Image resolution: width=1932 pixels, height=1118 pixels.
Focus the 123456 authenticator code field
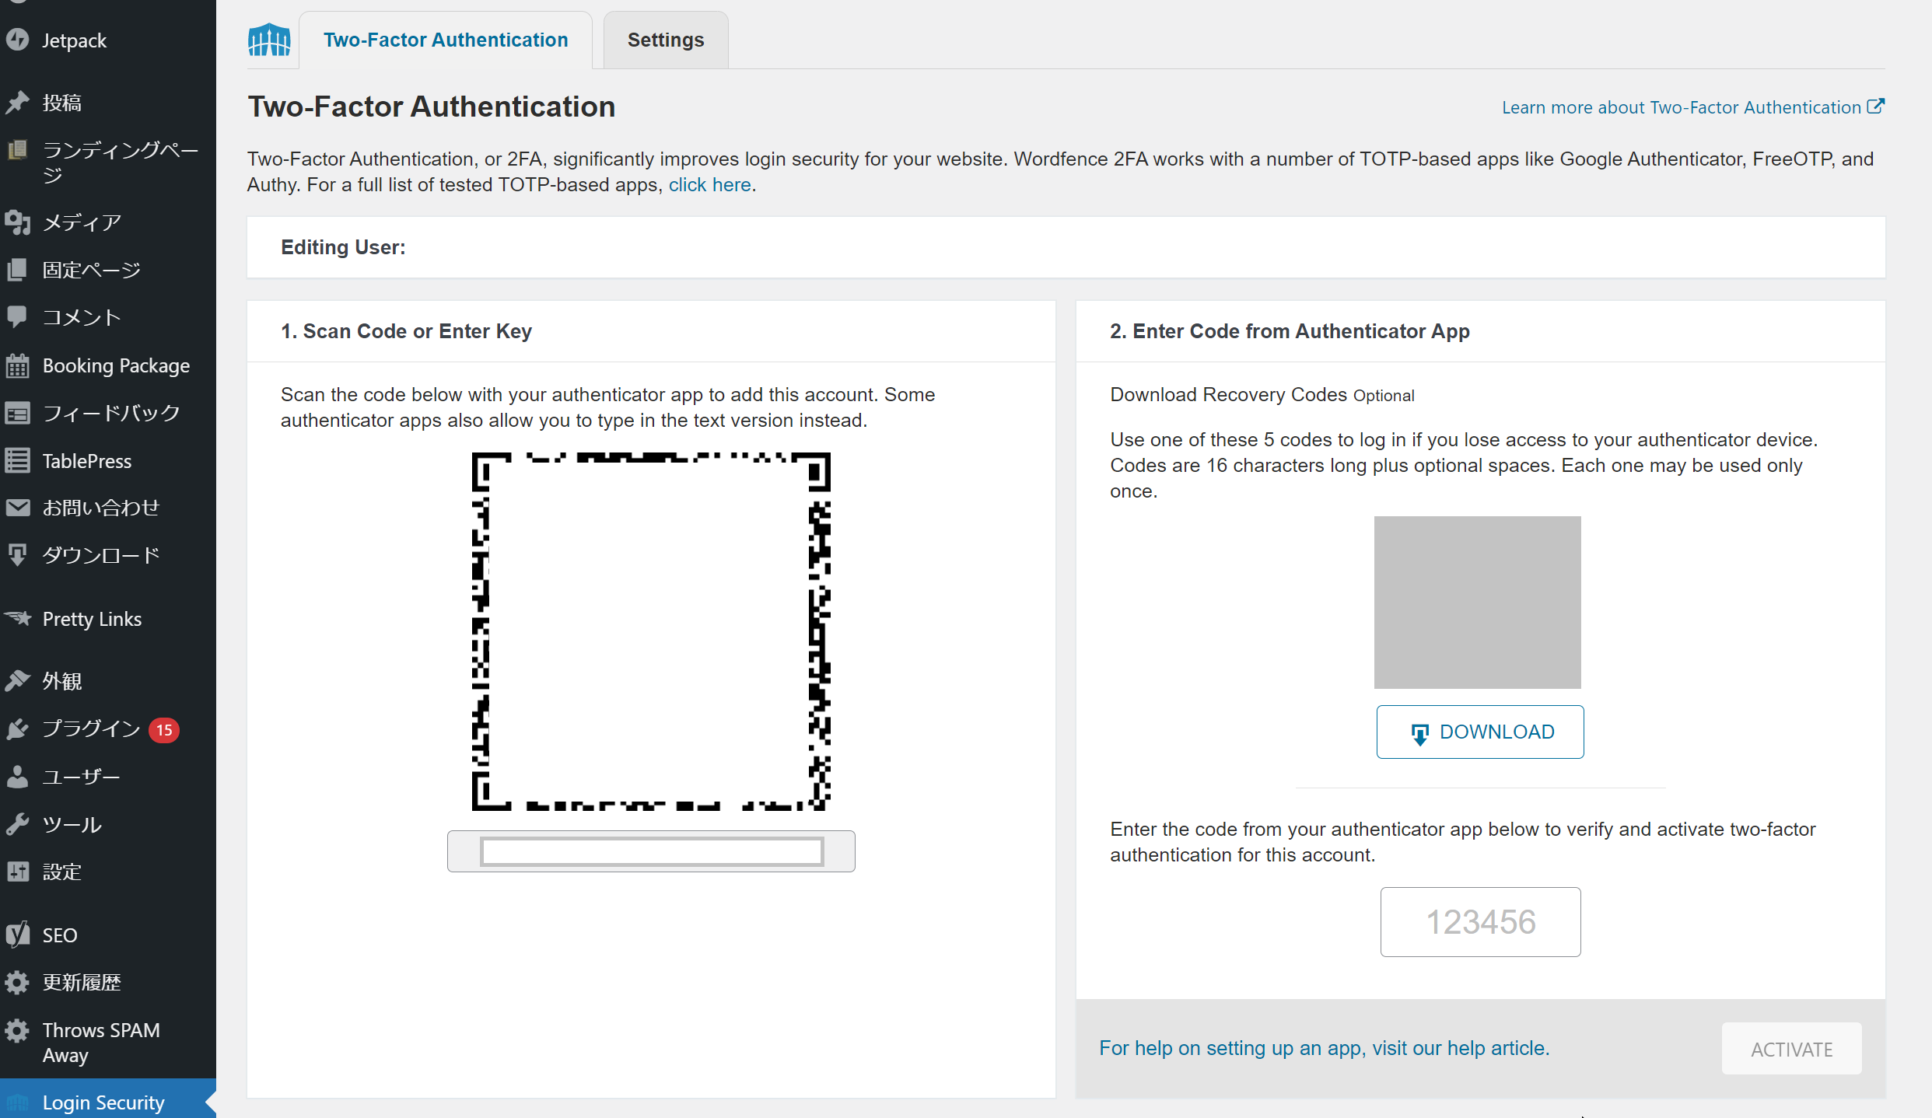click(x=1480, y=922)
